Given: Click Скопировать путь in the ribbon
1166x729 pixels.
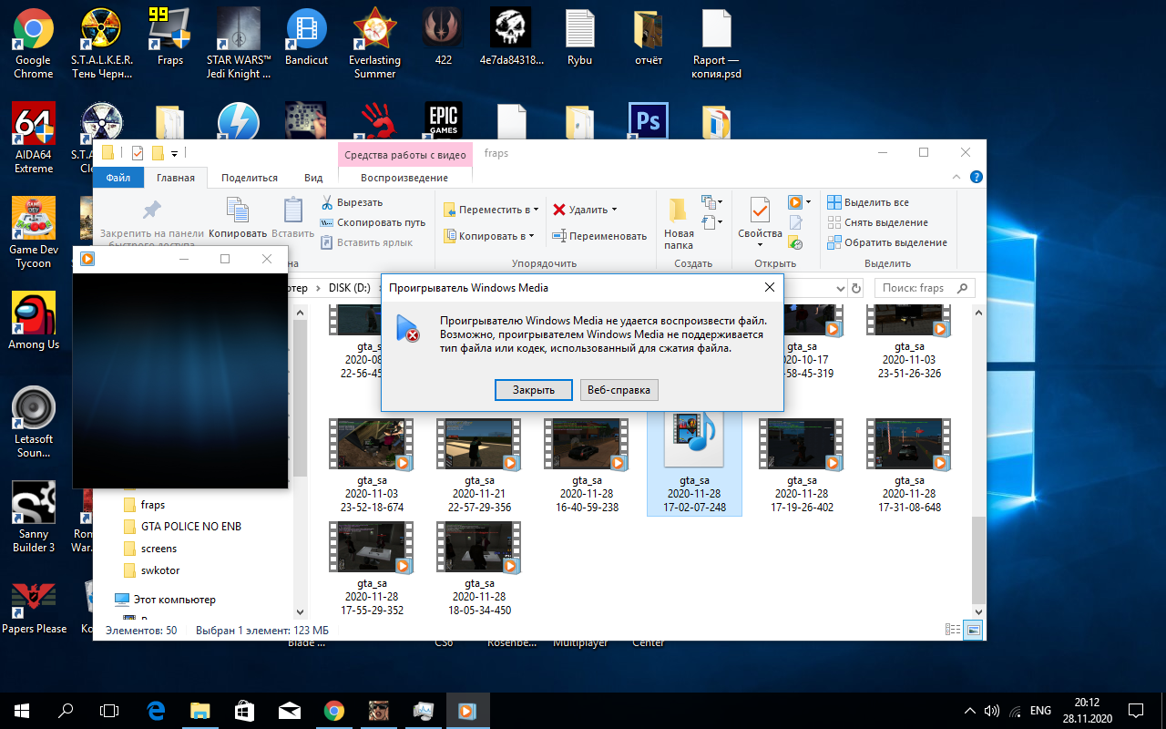Looking at the screenshot, I should 373,222.
